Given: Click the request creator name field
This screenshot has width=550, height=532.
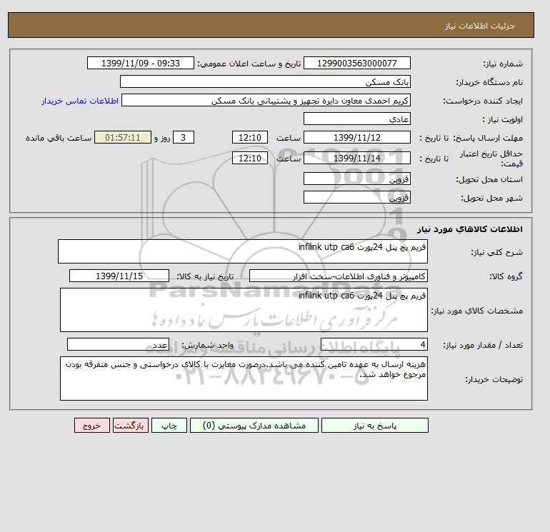Looking at the screenshot, I should (x=266, y=100).
